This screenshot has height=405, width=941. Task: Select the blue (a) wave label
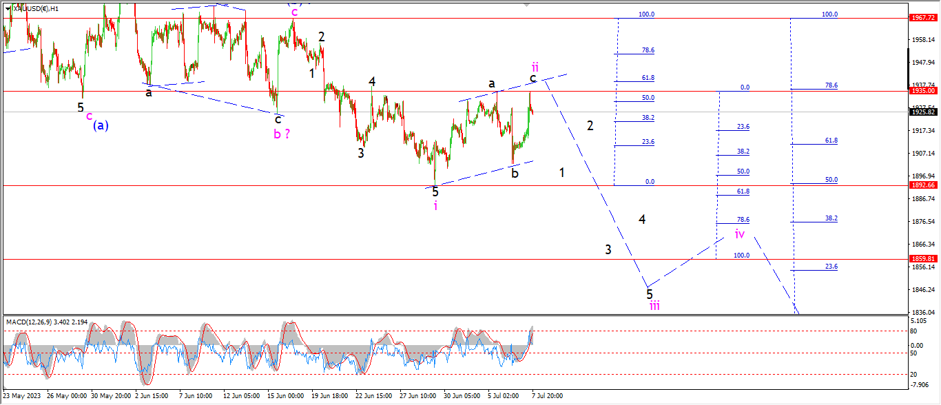coord(101,125)
